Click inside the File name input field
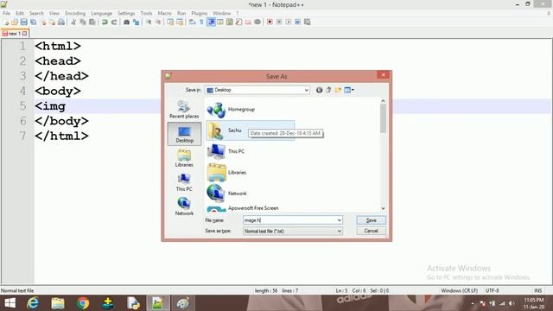Viewport: 553px width, 311px height. click(289, 220)
